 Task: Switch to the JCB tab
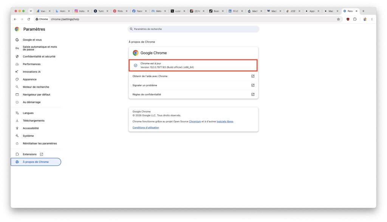[x=293, y=11]
